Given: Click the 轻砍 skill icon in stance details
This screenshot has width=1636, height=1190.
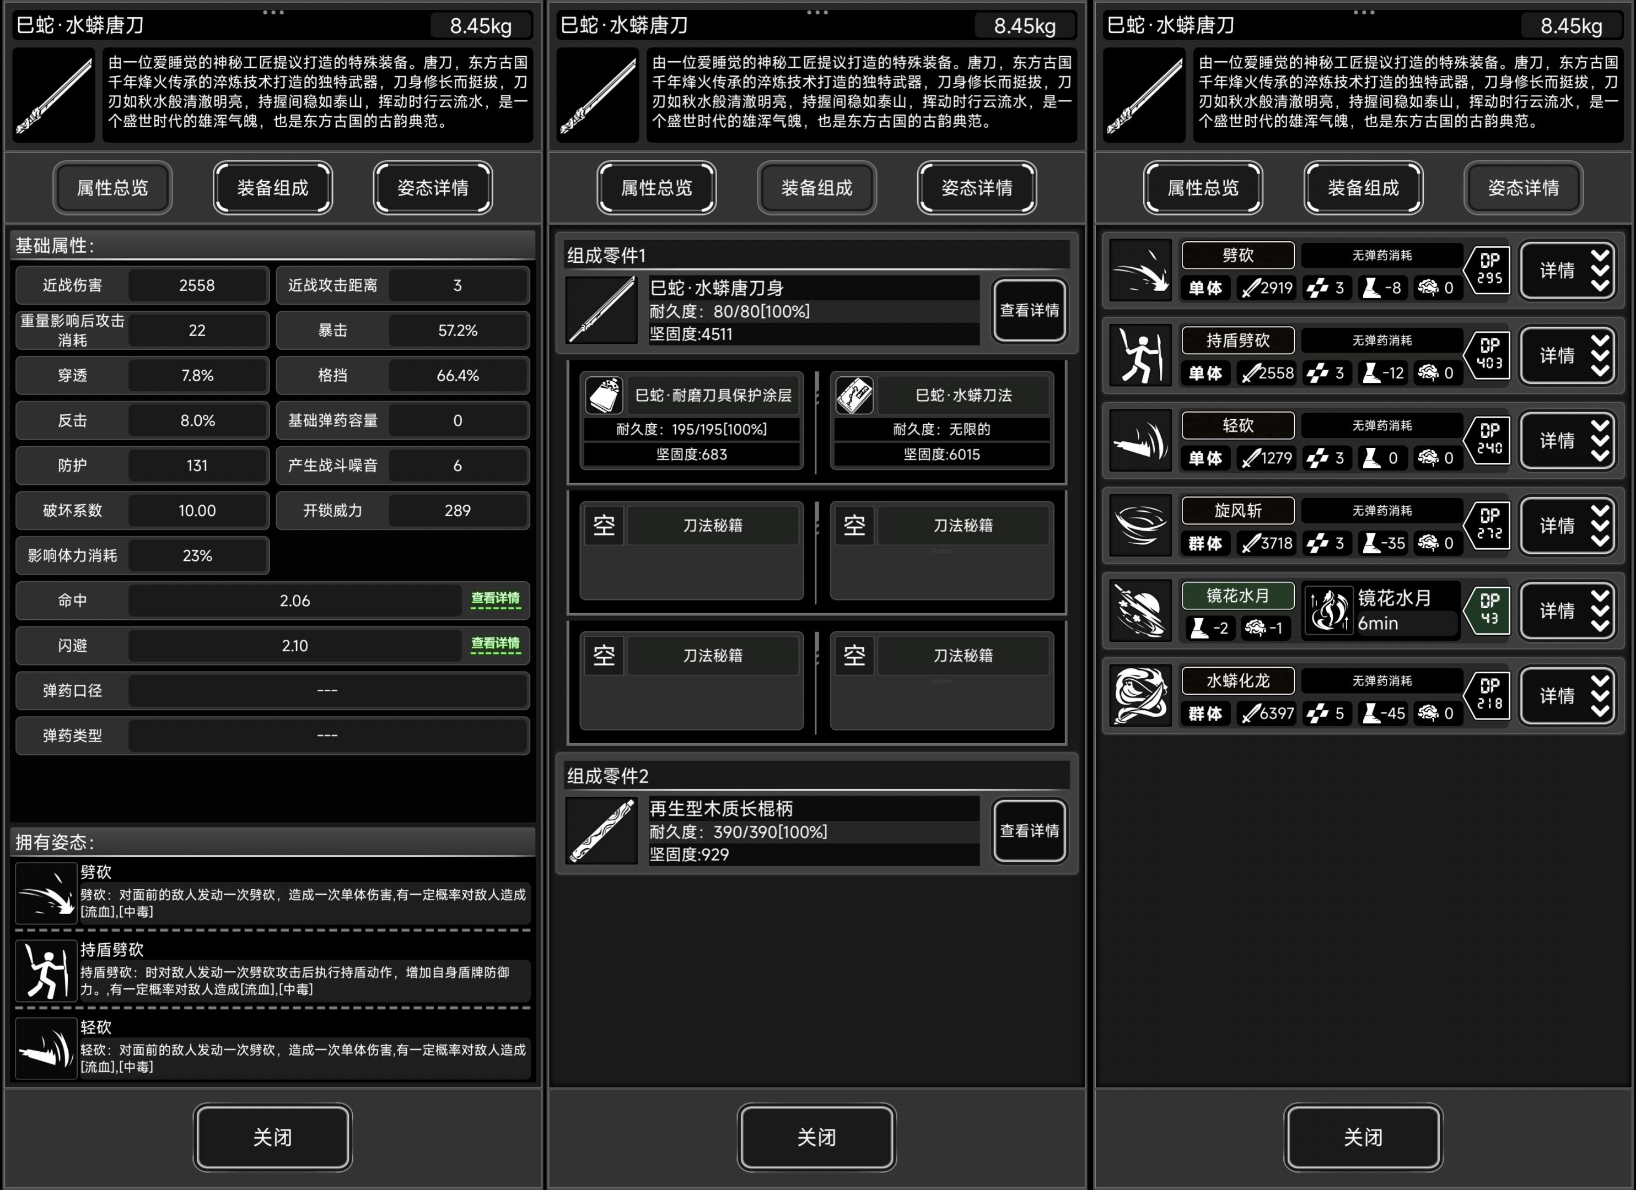Looking at the screenshot, I should click(1140, 441).
